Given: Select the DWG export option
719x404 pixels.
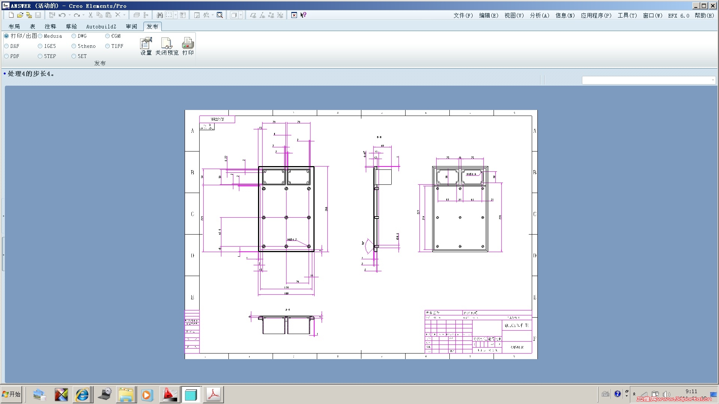Looking at the screenshot, I should 74,36.
